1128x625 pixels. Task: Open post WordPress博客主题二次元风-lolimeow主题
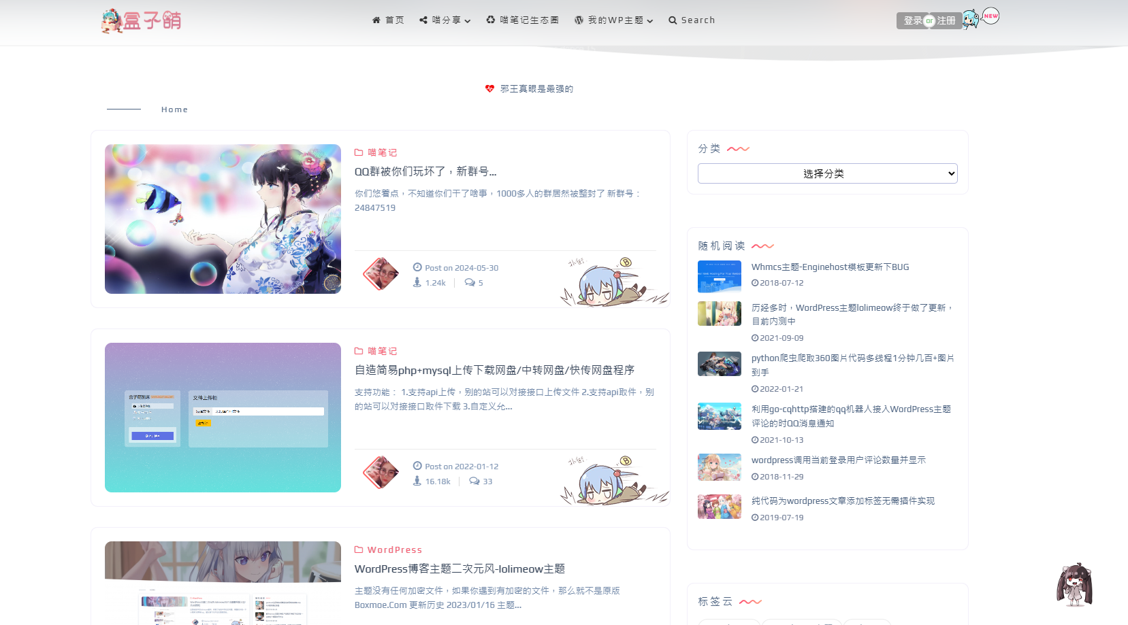pyautogui.click(x=460, y=569)
